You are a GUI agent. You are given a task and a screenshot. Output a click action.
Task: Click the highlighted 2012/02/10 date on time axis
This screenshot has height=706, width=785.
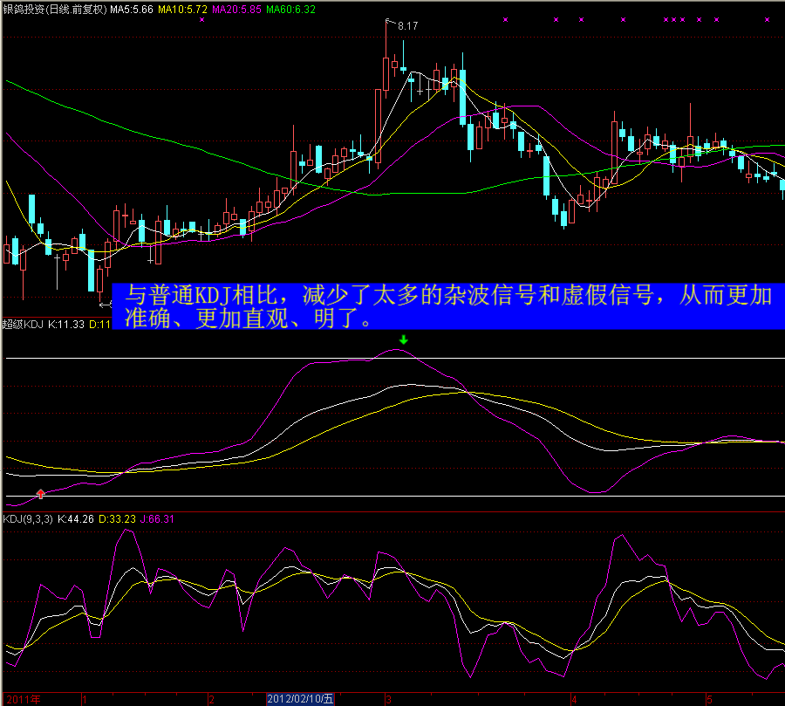(x=300, y=699)
